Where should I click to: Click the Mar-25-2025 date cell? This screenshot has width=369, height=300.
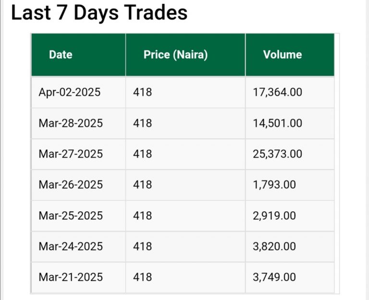tap(71, 216)
